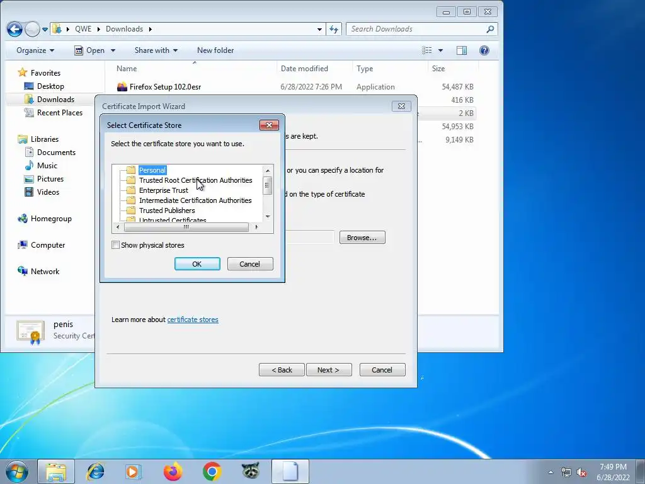Click the store list scroll down arrow
This screenshot has width=645, height=484.
click(267, 217)
